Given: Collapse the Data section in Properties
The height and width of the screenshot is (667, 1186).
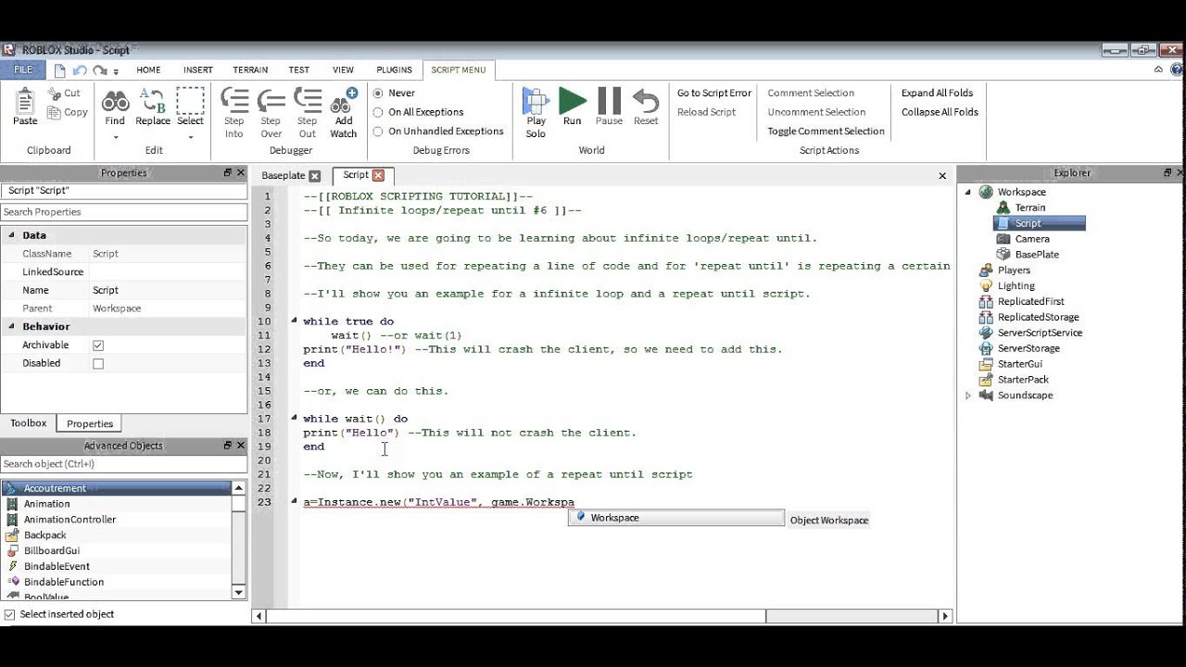Looking at the screenshot, I should (13, 235).
